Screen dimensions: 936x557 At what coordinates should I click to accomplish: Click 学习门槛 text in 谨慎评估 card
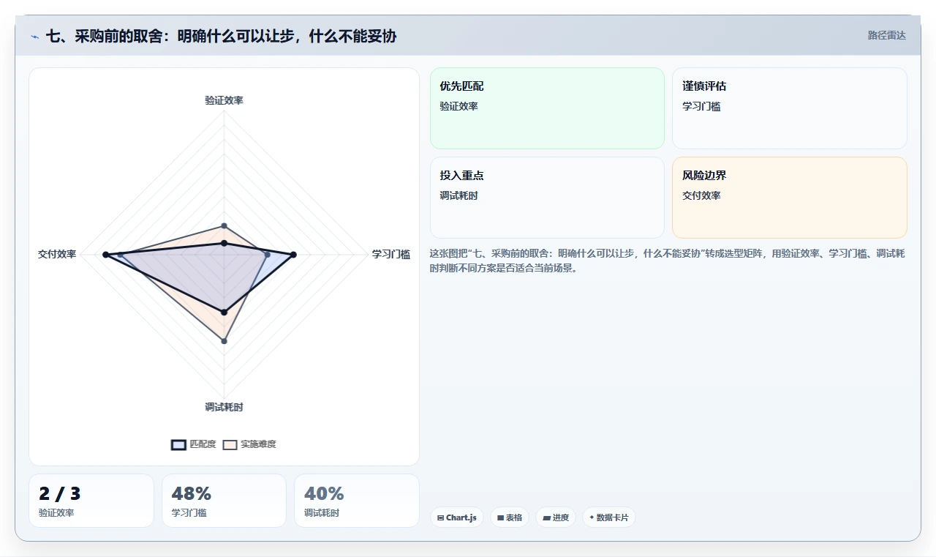(701, 106)
